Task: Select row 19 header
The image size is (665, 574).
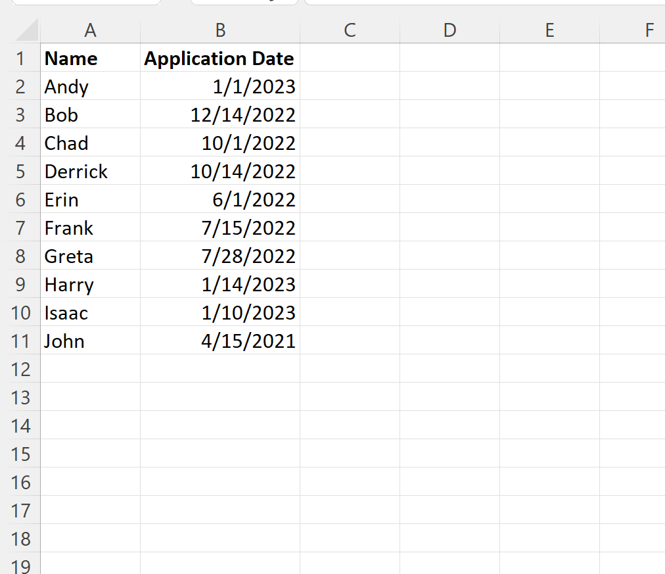Action: 20,564
